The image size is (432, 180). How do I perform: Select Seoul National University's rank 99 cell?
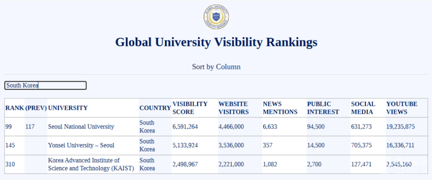click(x=9, y=127)
